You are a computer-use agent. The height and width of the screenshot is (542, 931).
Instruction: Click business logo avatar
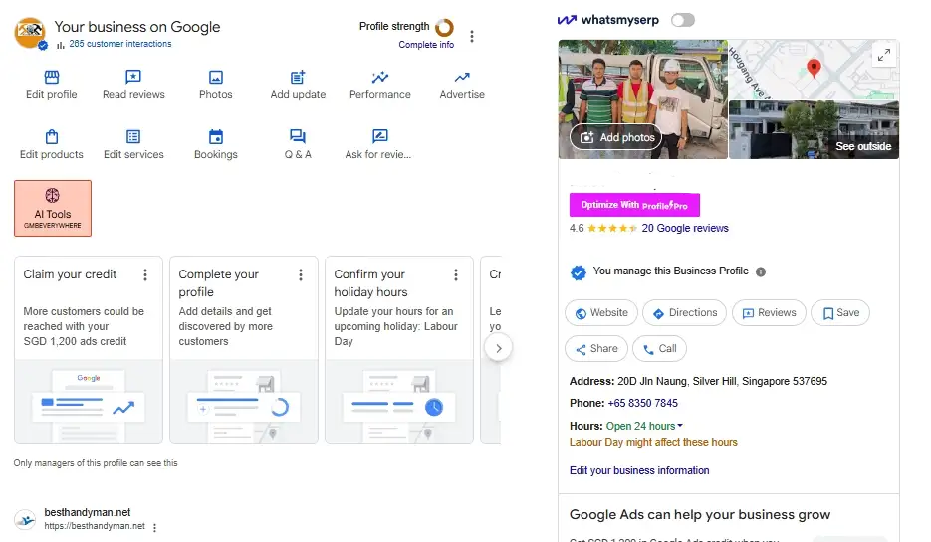(30, 33)
